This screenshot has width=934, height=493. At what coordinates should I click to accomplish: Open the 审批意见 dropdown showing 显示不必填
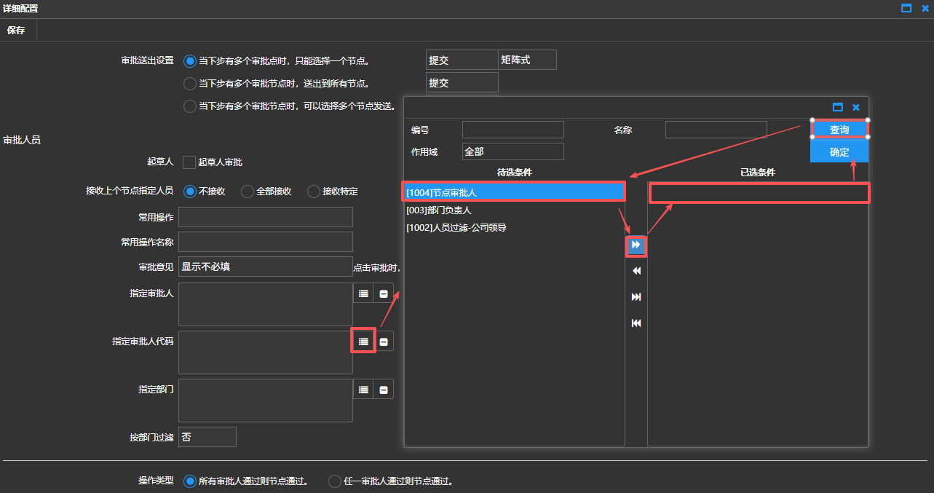(x=265, y=267)
